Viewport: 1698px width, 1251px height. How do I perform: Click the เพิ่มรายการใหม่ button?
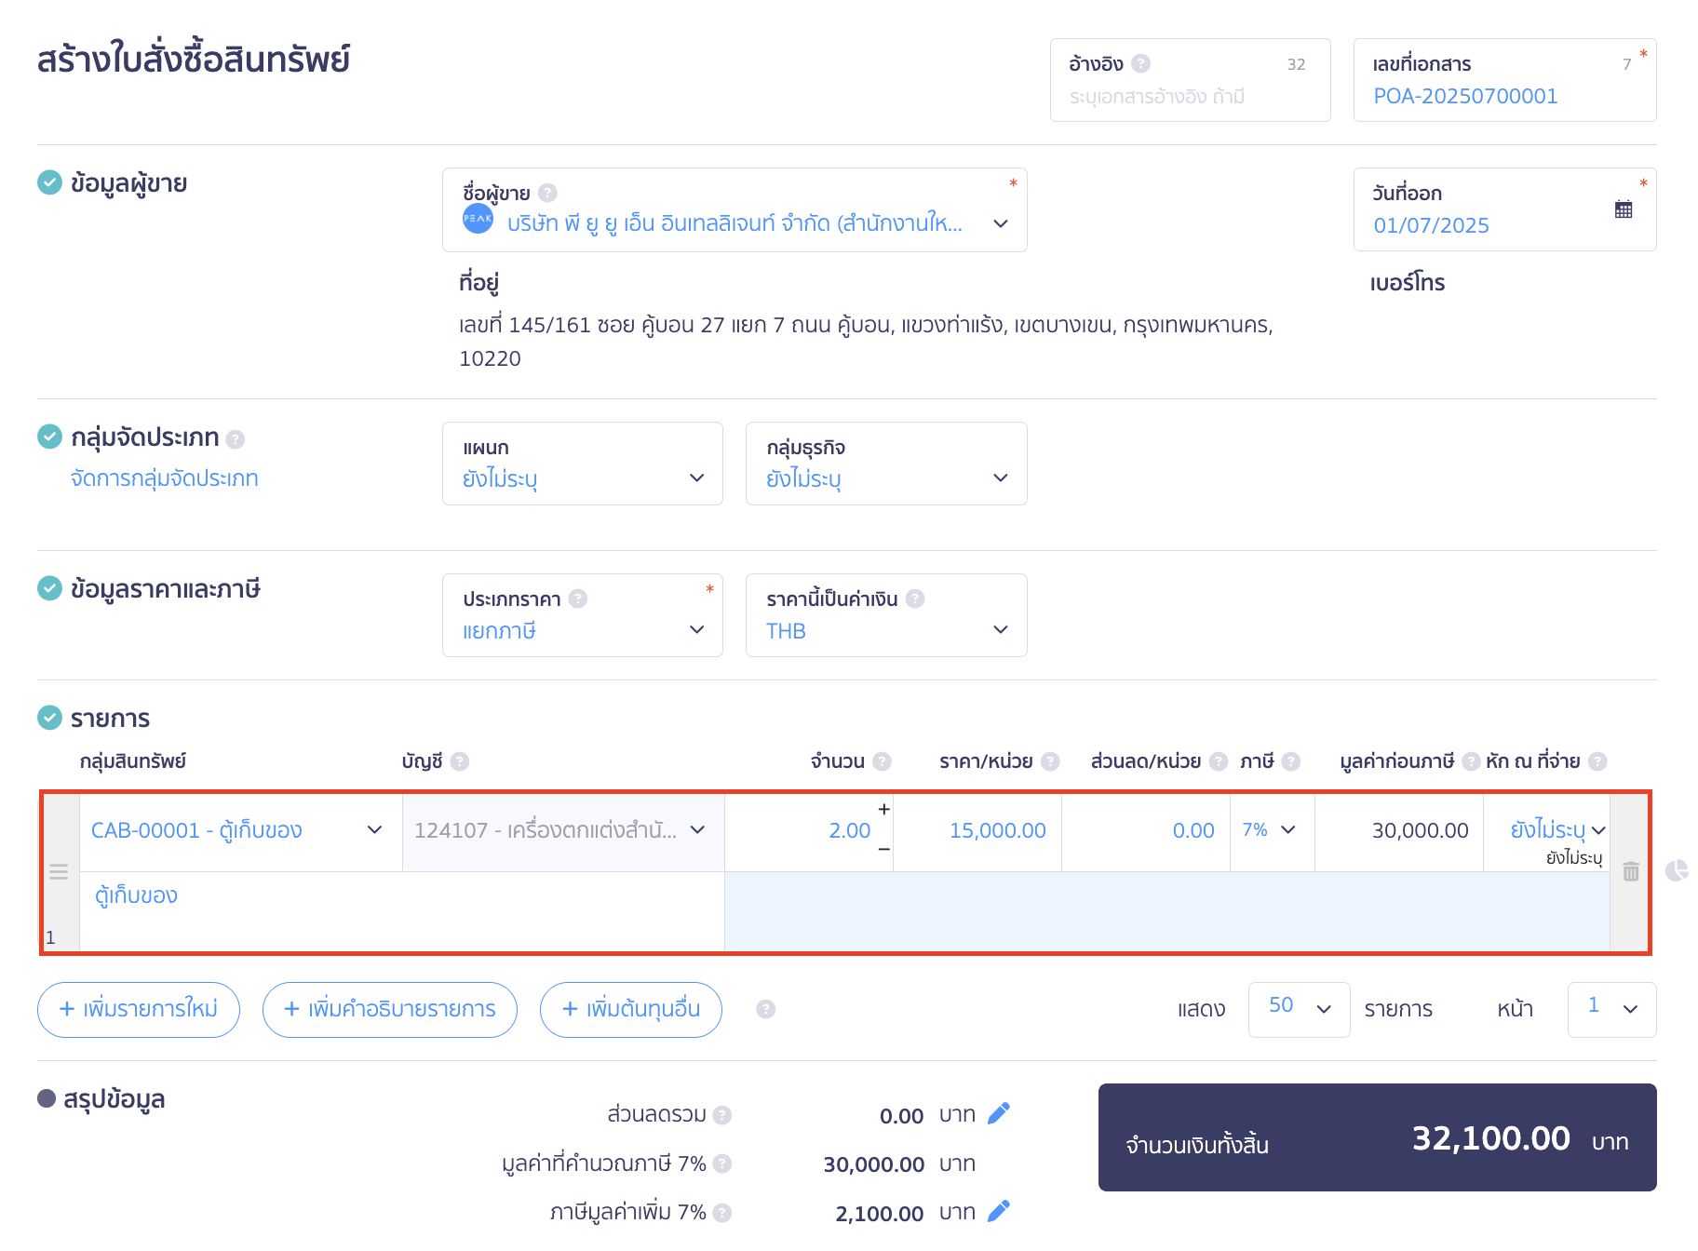click(139, 1009)
